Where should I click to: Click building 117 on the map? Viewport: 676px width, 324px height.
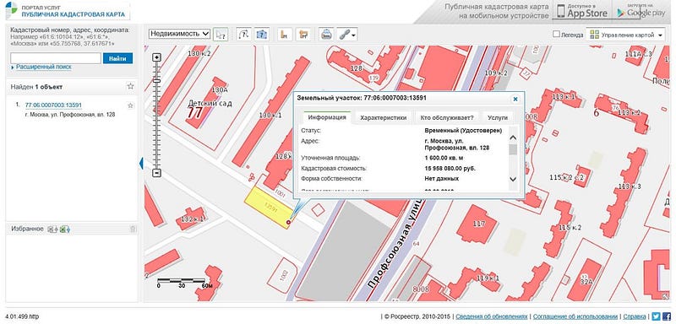click(x=478, y=224)
